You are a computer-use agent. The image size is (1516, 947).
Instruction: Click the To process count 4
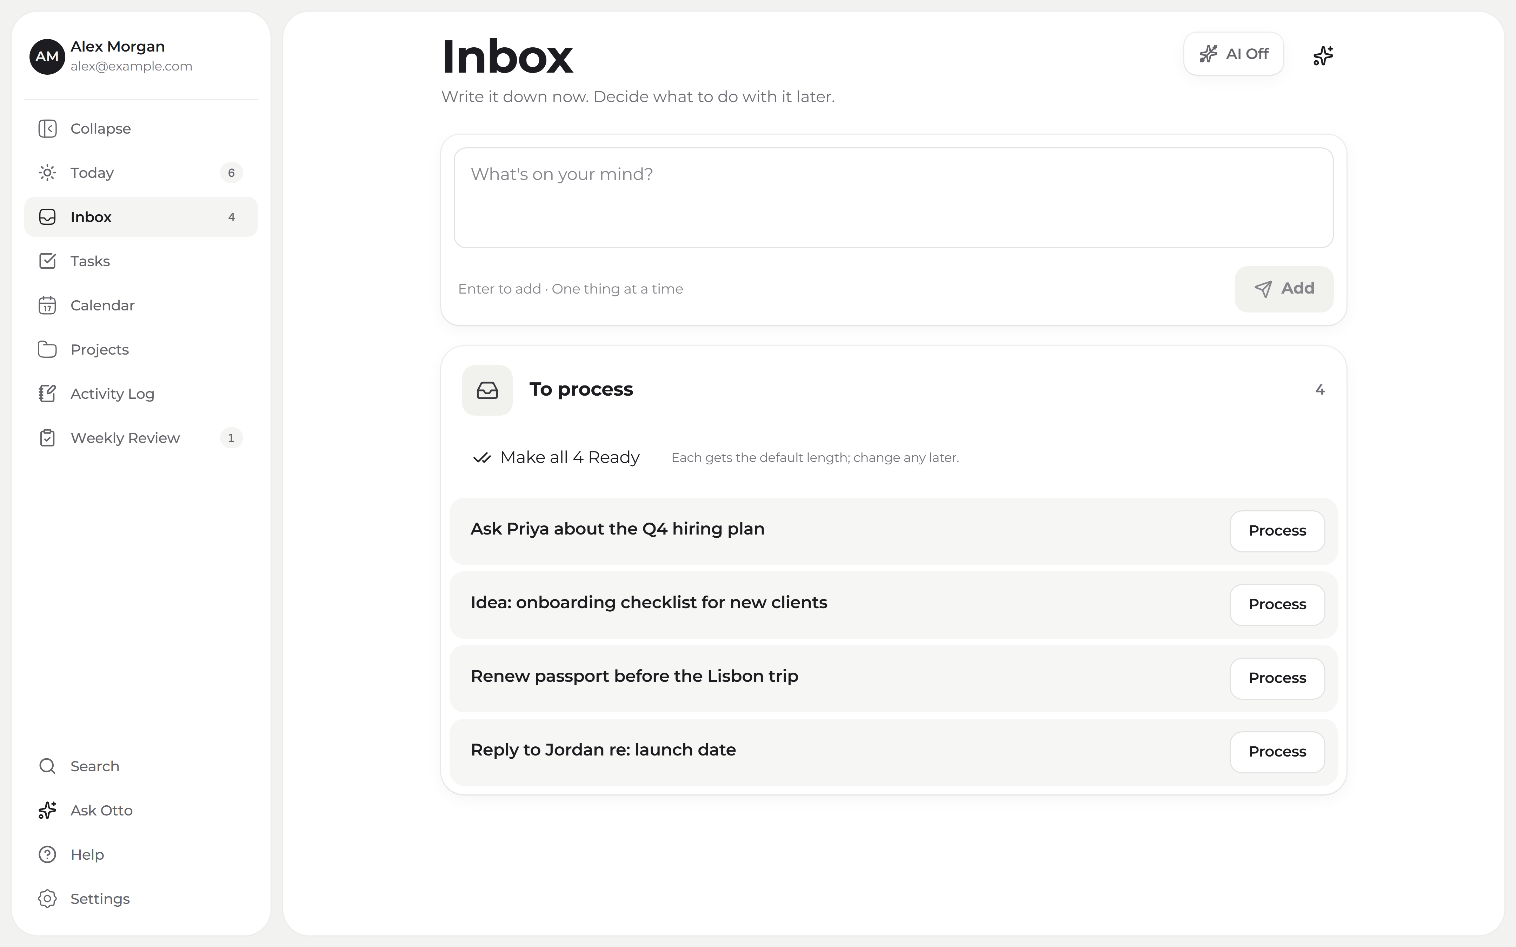[x=1319, y=390]
